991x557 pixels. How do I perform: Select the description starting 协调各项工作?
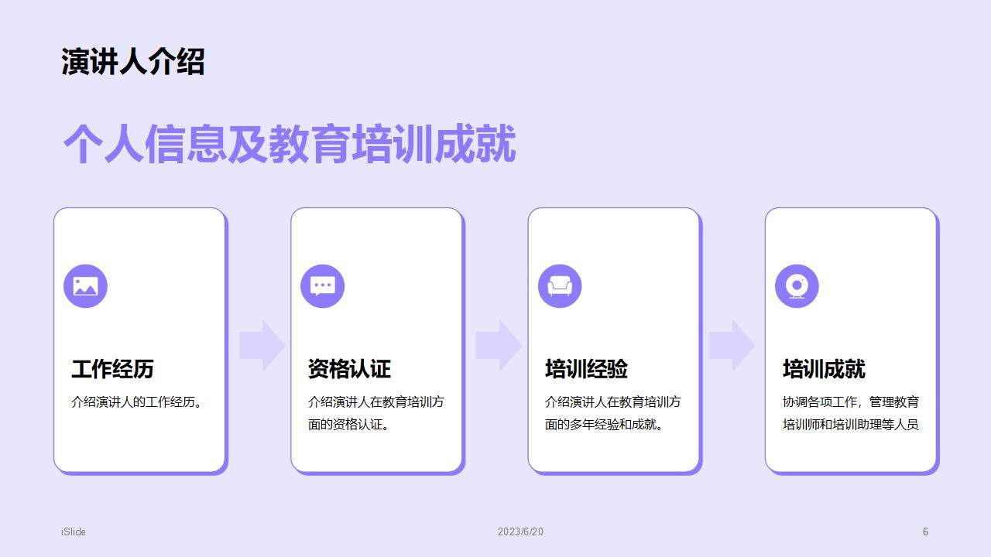[851, 413]
